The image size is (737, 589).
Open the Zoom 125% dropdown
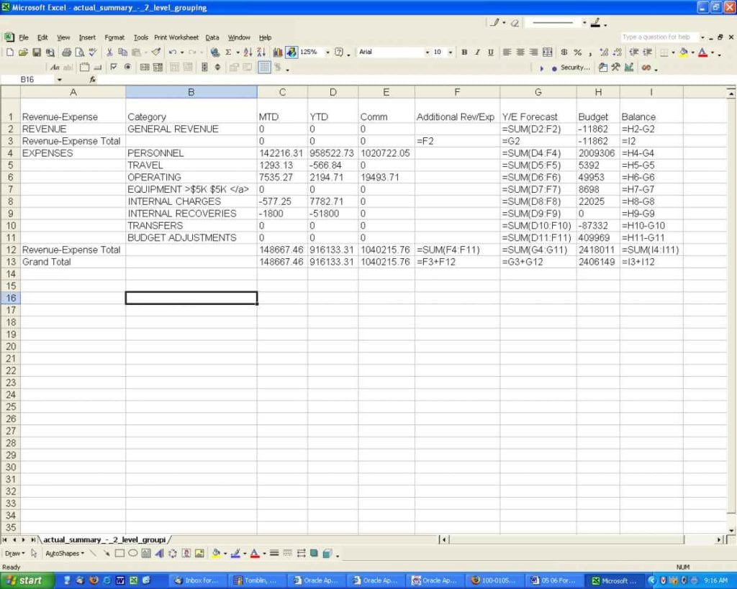[327, 52]
